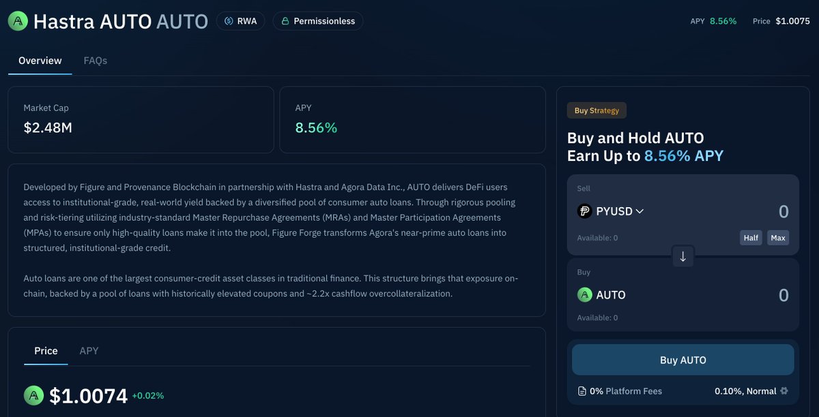Swap direction with the down arrow button
This screenshot has height=417, width=819.
pos(682,257)
